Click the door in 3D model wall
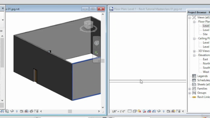This screenshot has height=118, width=210. [35, 76]
